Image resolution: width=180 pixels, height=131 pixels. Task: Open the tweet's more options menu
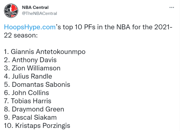point(171,8)
